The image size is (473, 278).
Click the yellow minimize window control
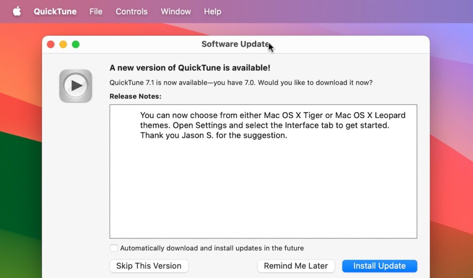coord(63,44)
